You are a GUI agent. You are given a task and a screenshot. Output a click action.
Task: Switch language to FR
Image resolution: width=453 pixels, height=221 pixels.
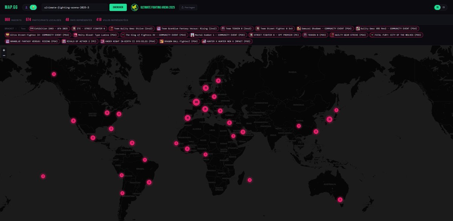[x=437, y=7]
